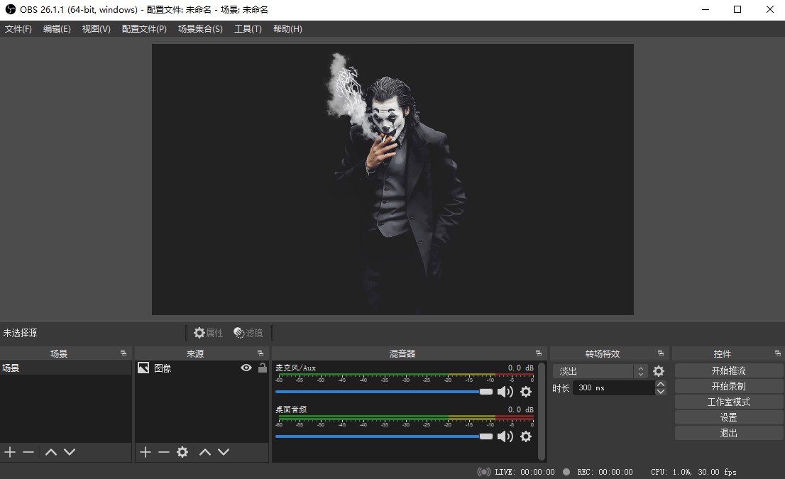Screen dimensions: 785x479
Task: Click the REC: 00:00:00 timer text
Action: 605,472
